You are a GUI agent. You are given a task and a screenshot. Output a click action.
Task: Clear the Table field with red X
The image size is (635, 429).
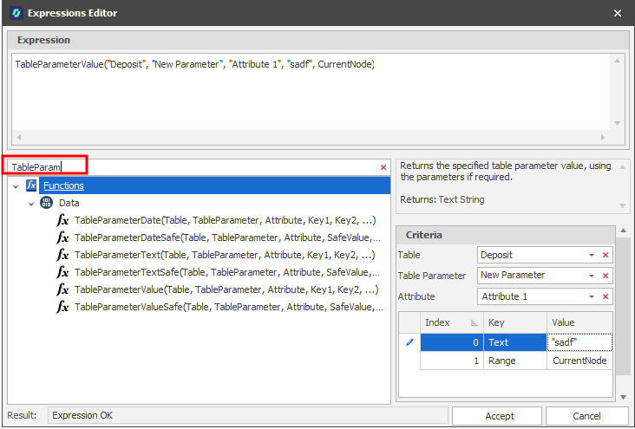click(606, 256)
